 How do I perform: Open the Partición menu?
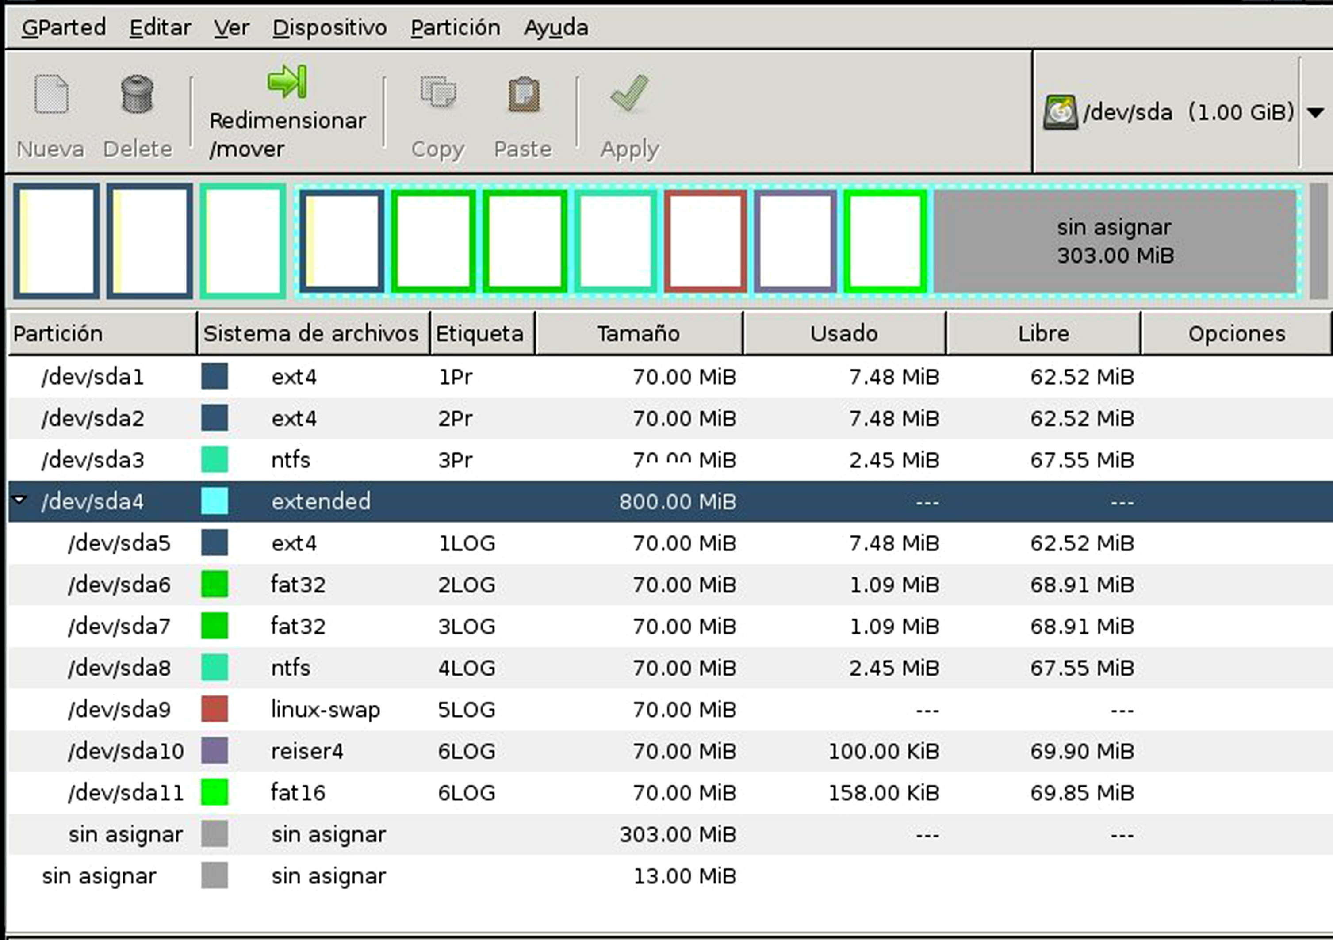(455, 27)
